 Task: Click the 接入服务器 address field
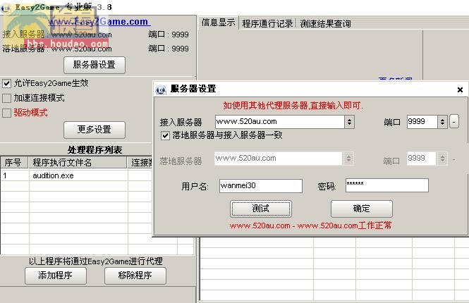click(279, 122)
